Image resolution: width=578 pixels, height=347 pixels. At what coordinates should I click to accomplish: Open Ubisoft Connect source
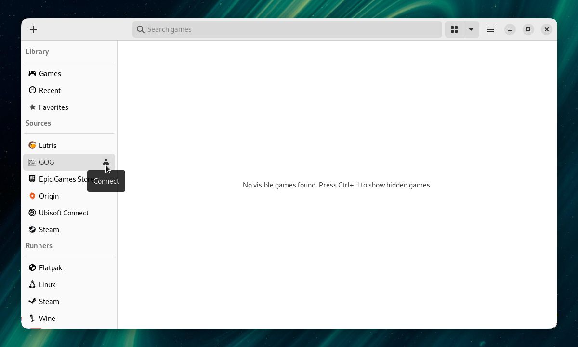click(x=69, y=213)
